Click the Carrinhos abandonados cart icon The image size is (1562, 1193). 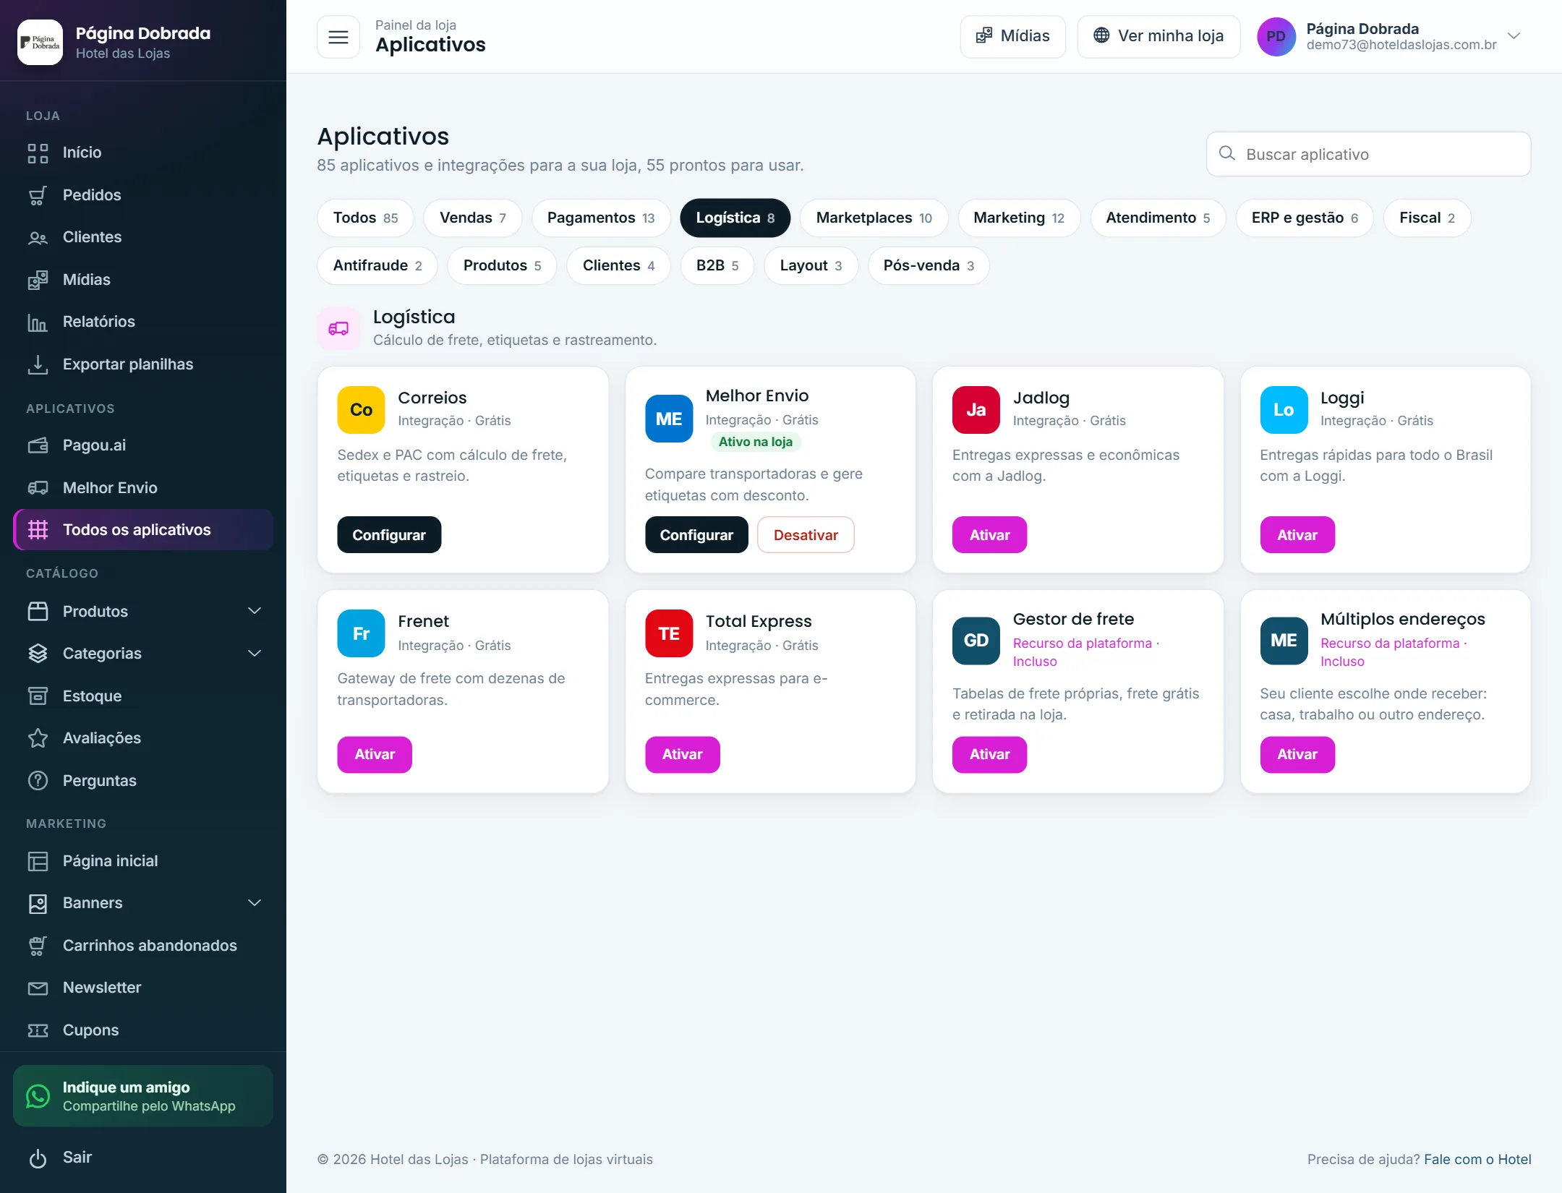point(38,946)
